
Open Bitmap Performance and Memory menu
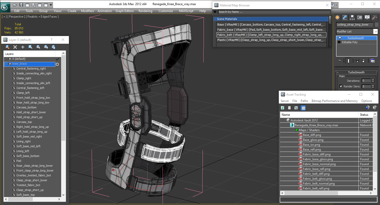tap(334, 101)
